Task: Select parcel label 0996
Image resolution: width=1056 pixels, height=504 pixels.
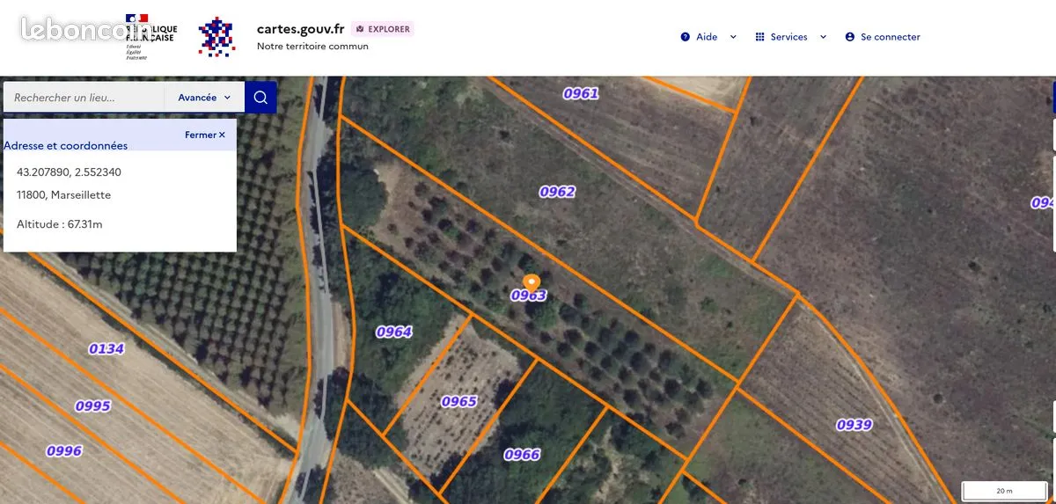Action: (x=64, y=451)
